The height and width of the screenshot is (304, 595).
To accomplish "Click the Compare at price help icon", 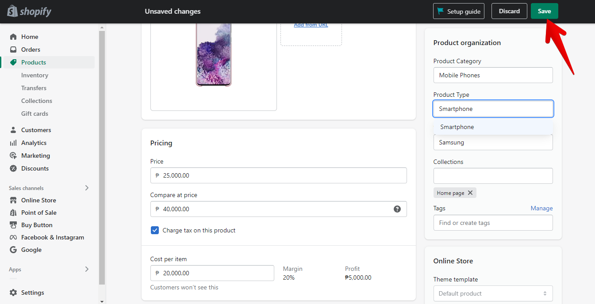I will (x=397, y=209).
